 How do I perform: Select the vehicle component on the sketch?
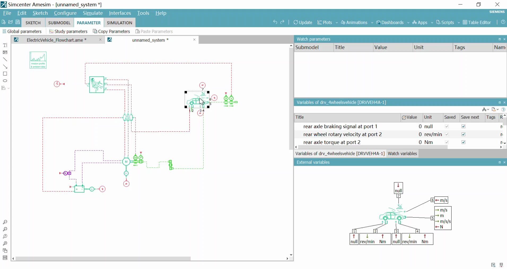tap(197, 100)
